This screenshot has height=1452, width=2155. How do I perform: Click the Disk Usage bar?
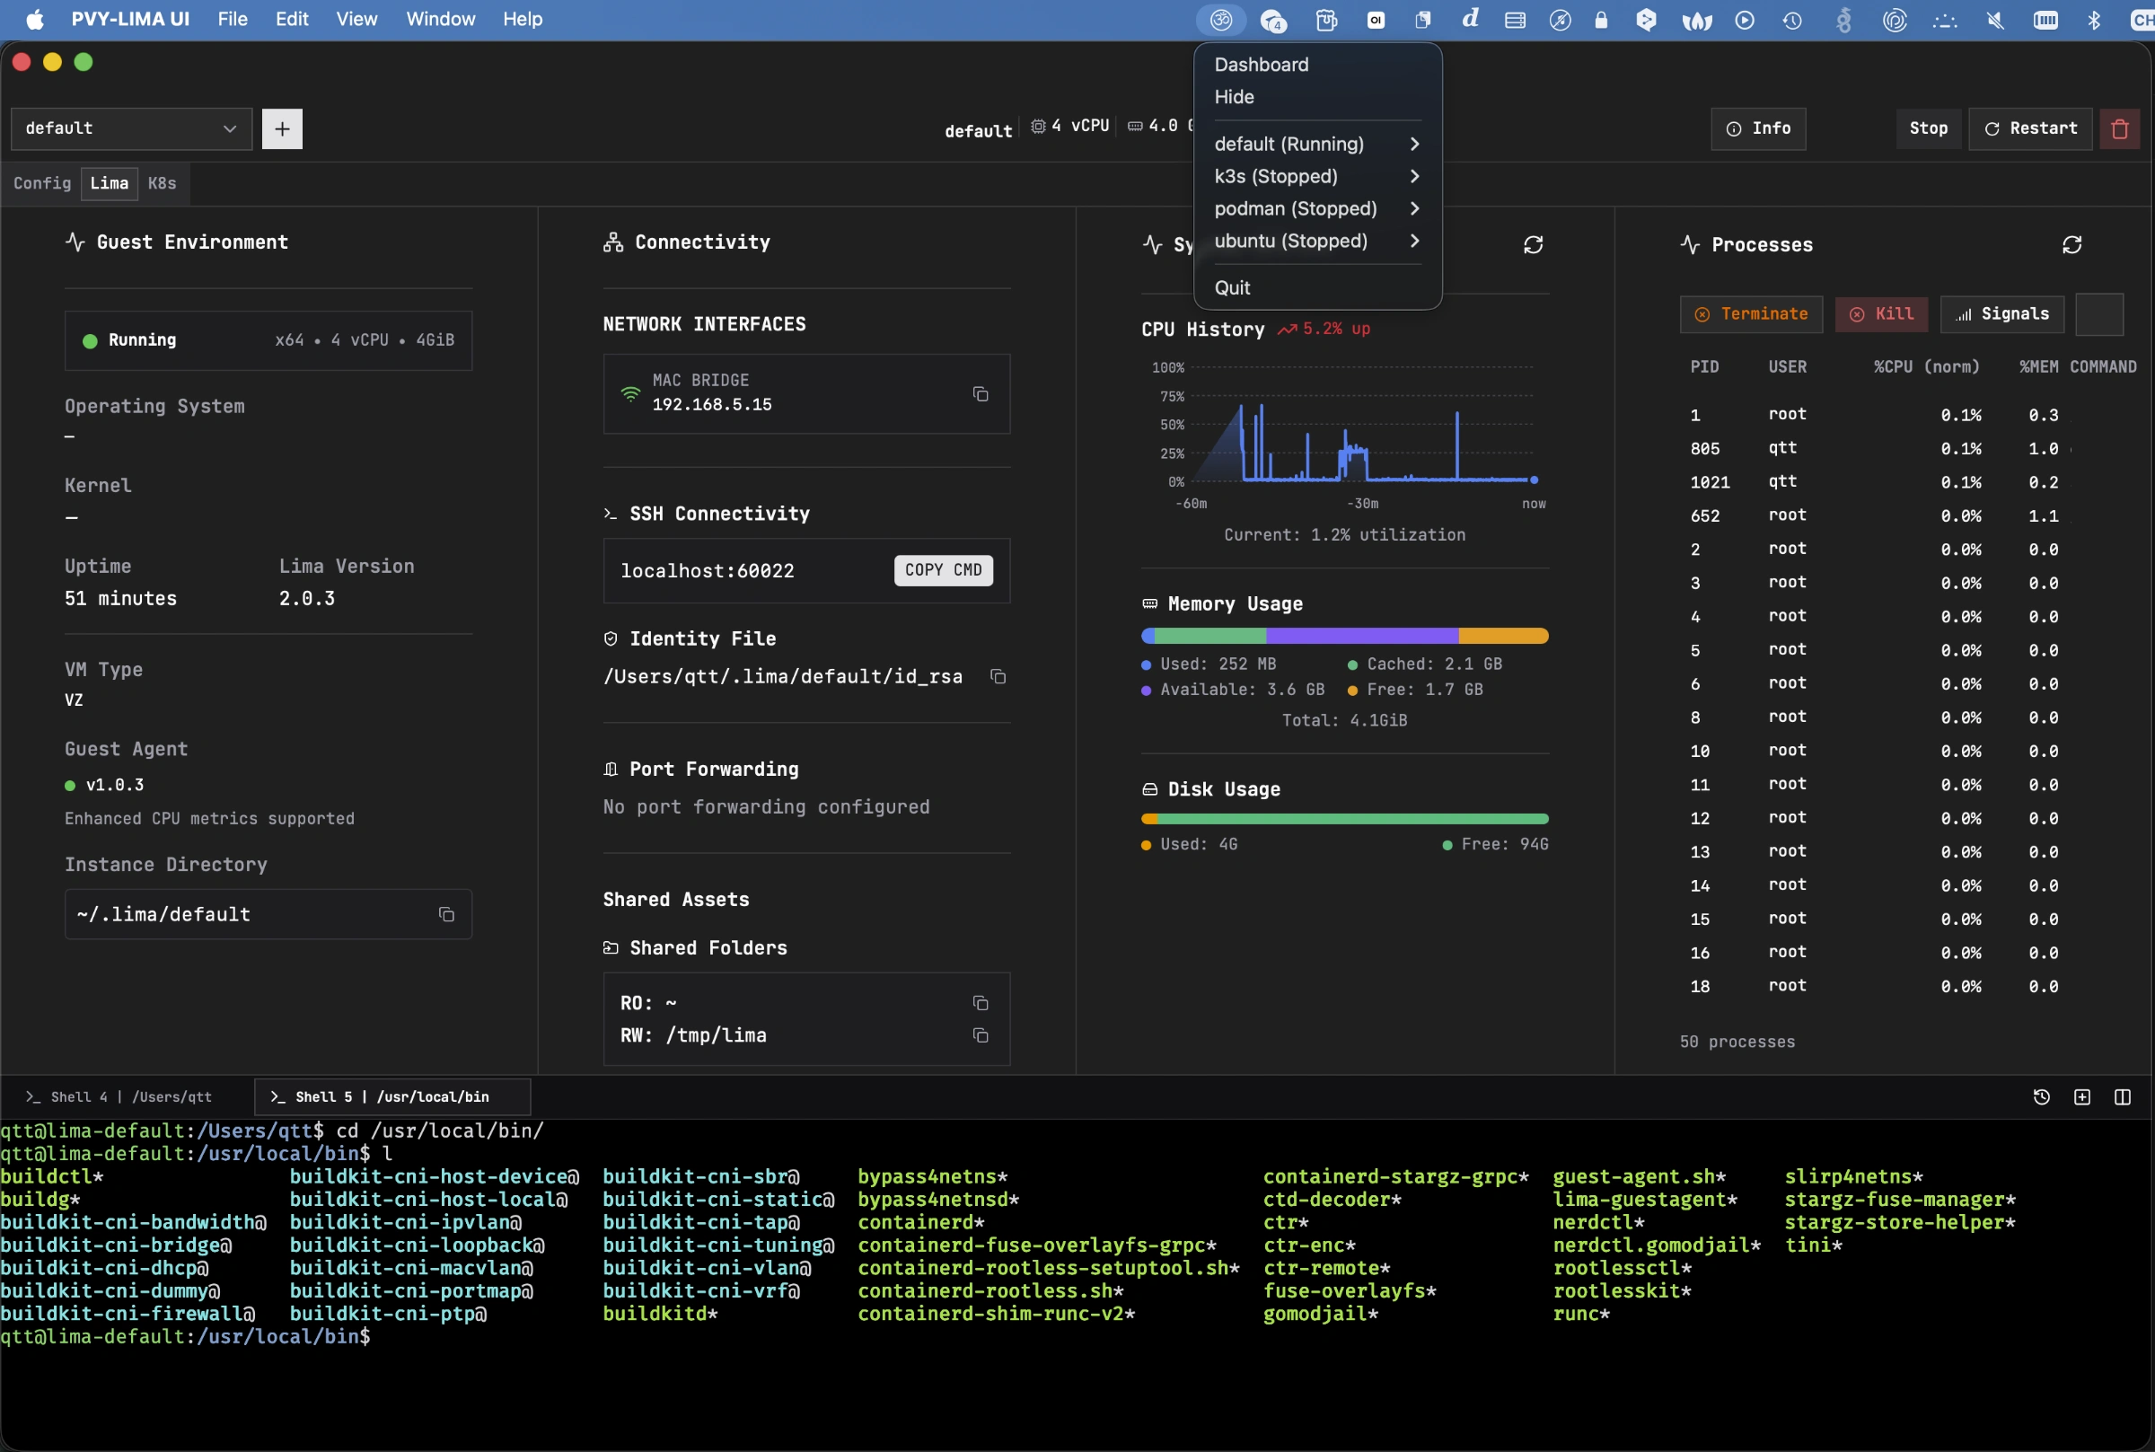coord(1344,820)
